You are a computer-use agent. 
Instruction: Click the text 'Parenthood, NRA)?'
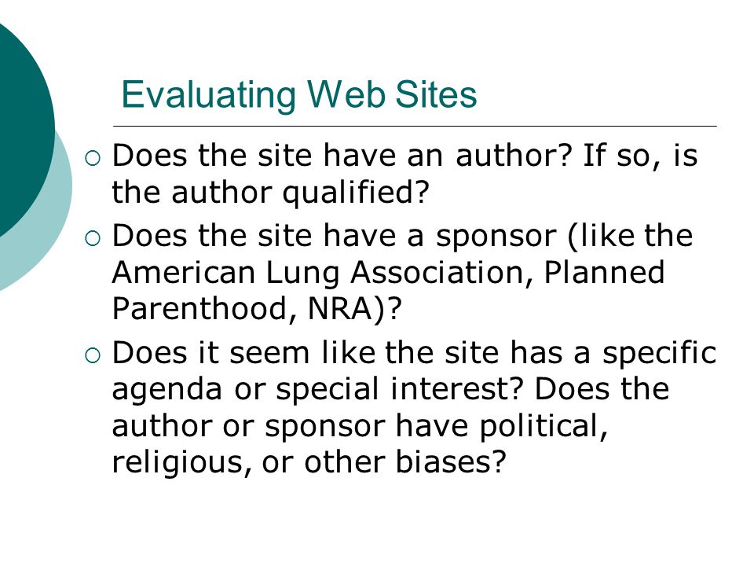[x=256, y=308]
